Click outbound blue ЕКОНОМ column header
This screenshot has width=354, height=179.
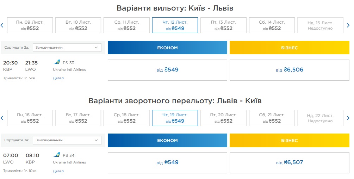(167, 48)
